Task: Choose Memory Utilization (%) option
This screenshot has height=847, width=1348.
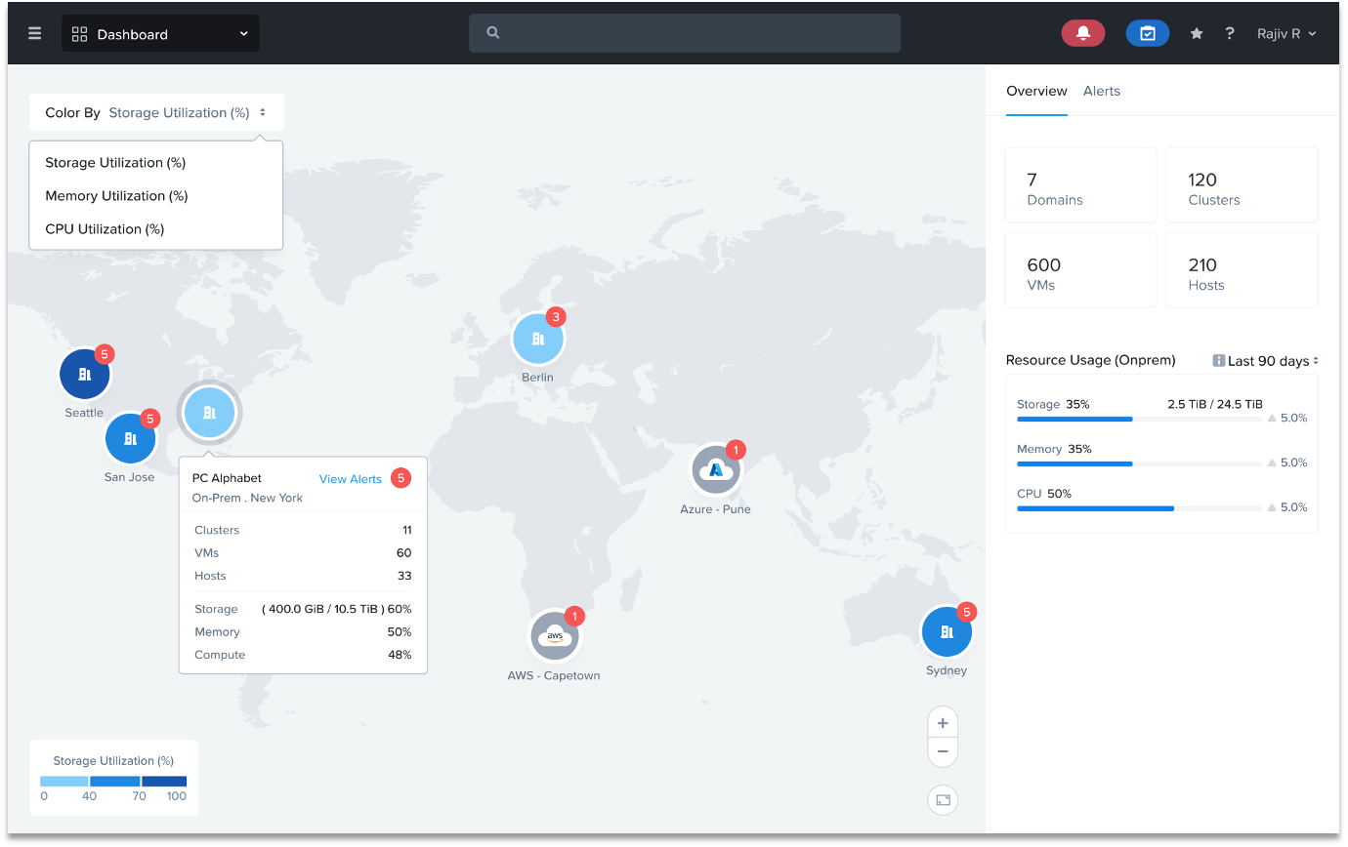Action: 116,196
